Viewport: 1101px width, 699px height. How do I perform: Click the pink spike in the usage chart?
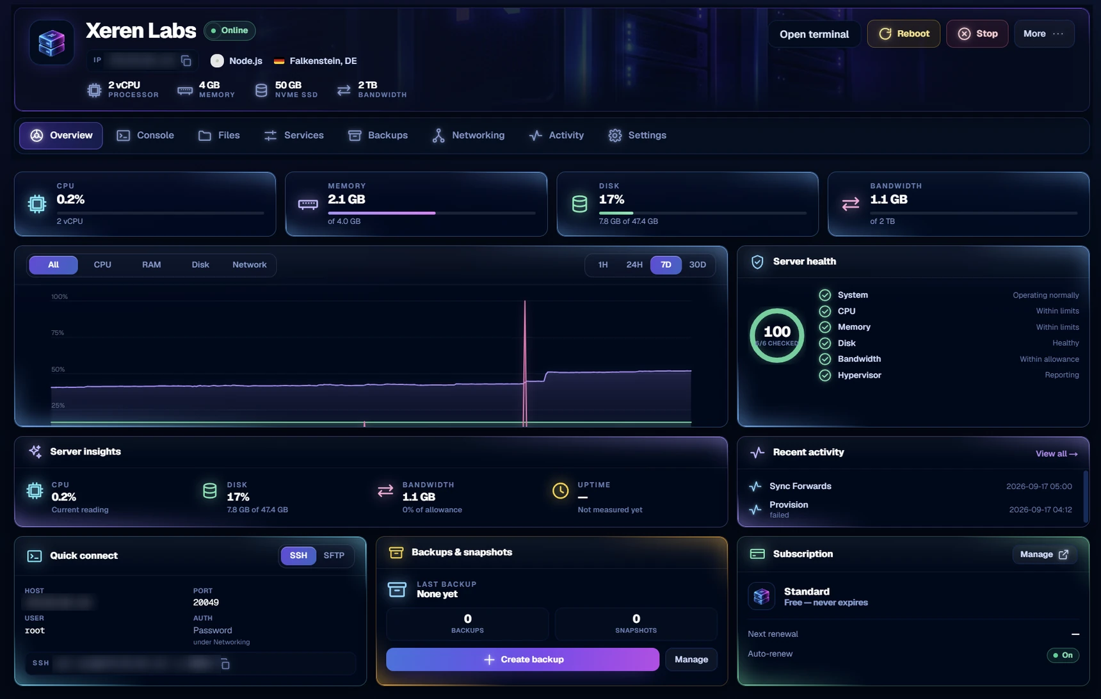(x=525, y=363)
